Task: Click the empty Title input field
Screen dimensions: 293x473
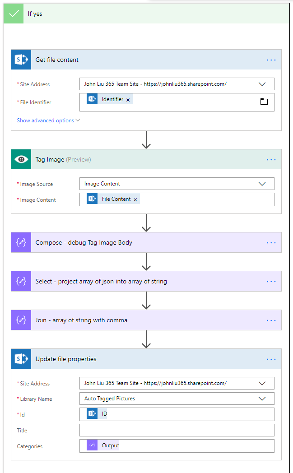Action: [x=177, y=430]
